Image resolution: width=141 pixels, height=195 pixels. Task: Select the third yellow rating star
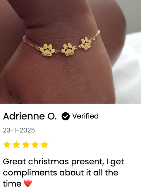(26, 144)
